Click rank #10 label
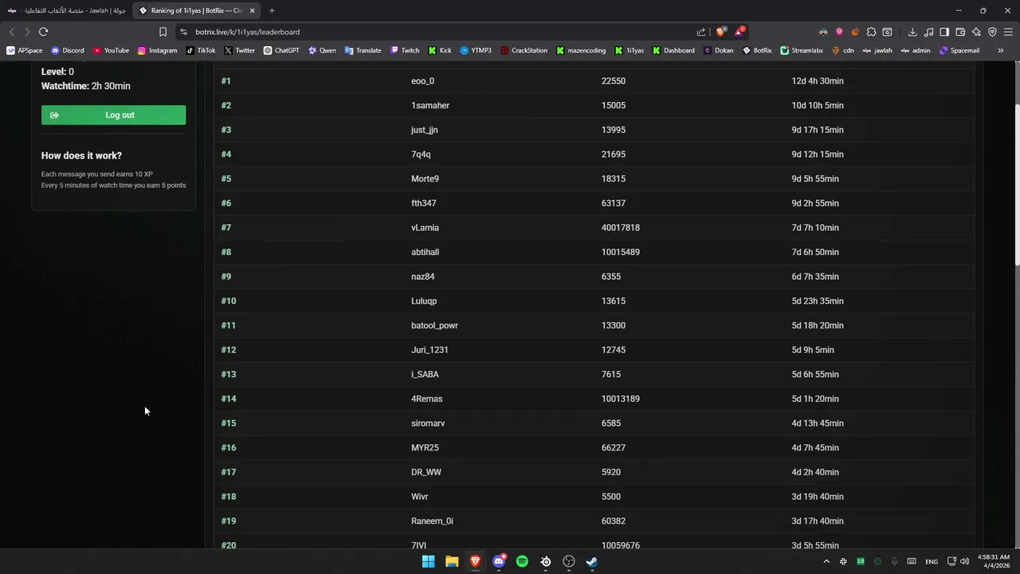The width and height of the screenshot is (1020, 574). 229,301
